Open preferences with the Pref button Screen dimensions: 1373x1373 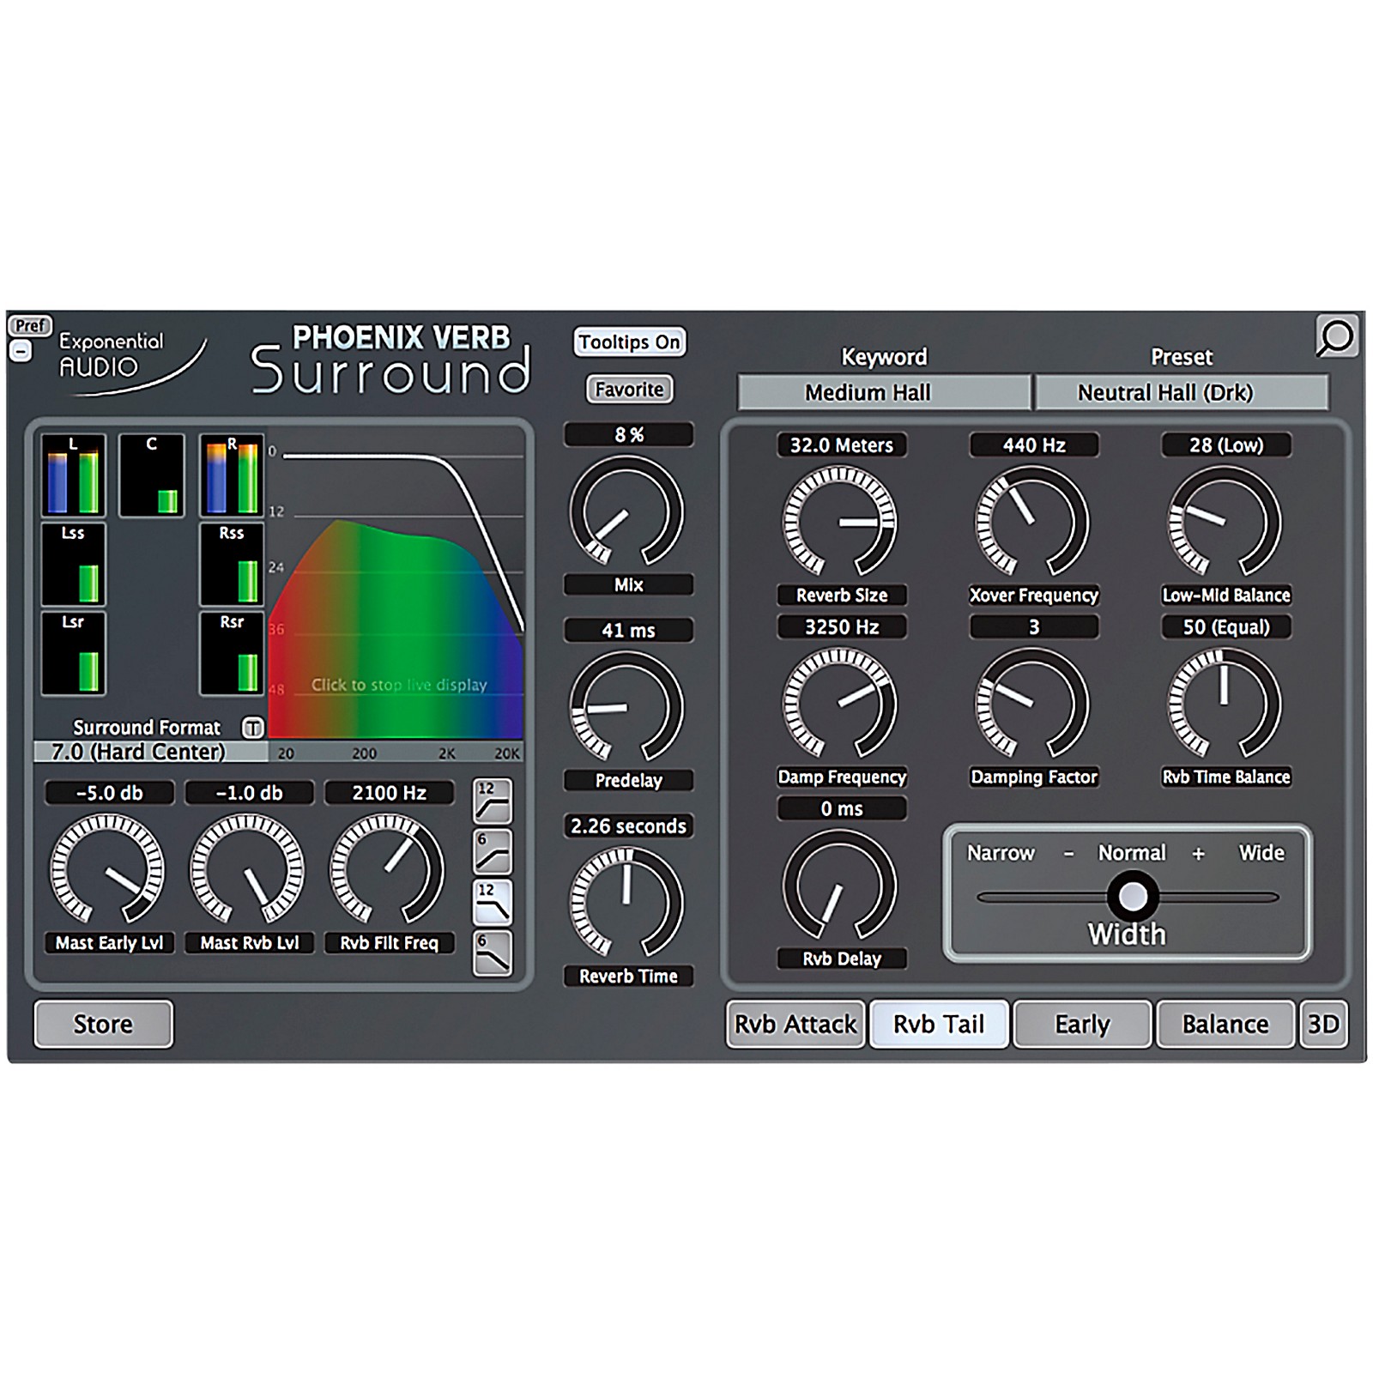30,326
